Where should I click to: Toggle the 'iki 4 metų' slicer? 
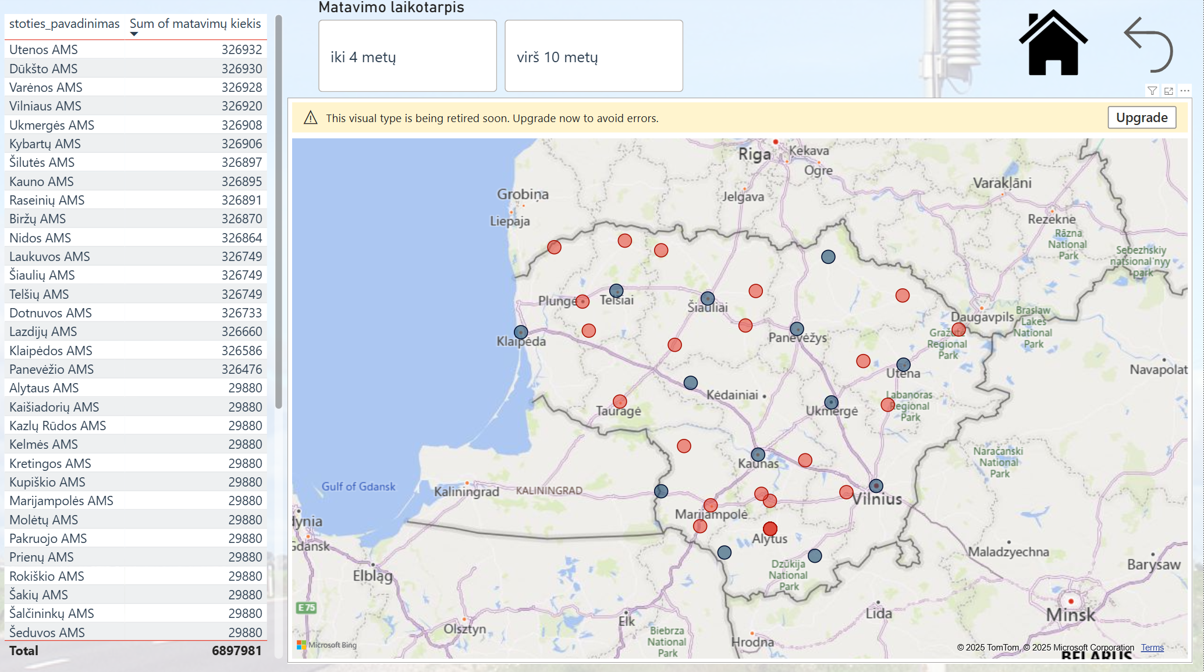407,56
